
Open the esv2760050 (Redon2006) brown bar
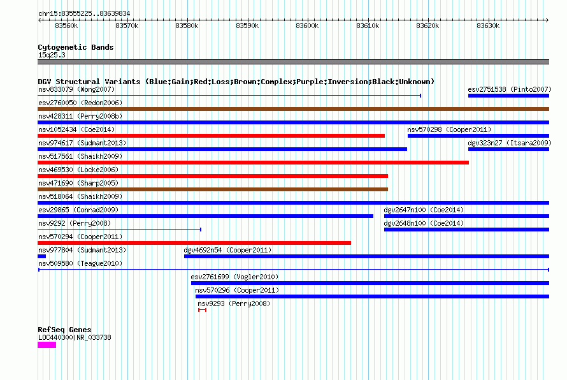(293, 109)
